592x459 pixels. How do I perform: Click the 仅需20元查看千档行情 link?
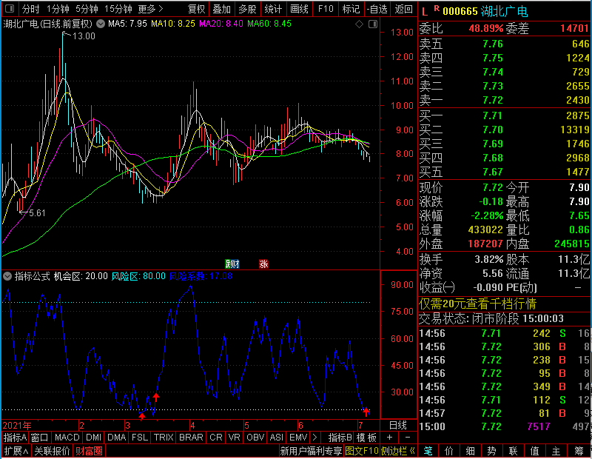[x=477, y=304]
